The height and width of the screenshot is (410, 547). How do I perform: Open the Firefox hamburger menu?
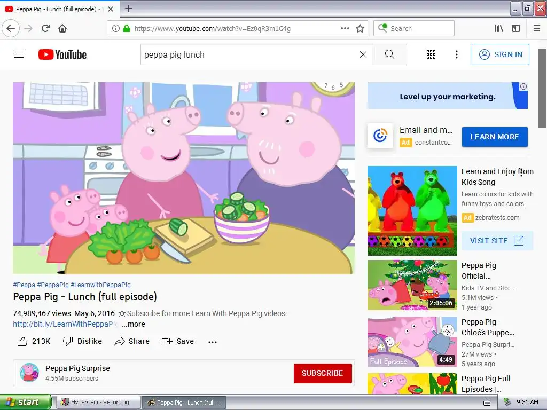537,28
